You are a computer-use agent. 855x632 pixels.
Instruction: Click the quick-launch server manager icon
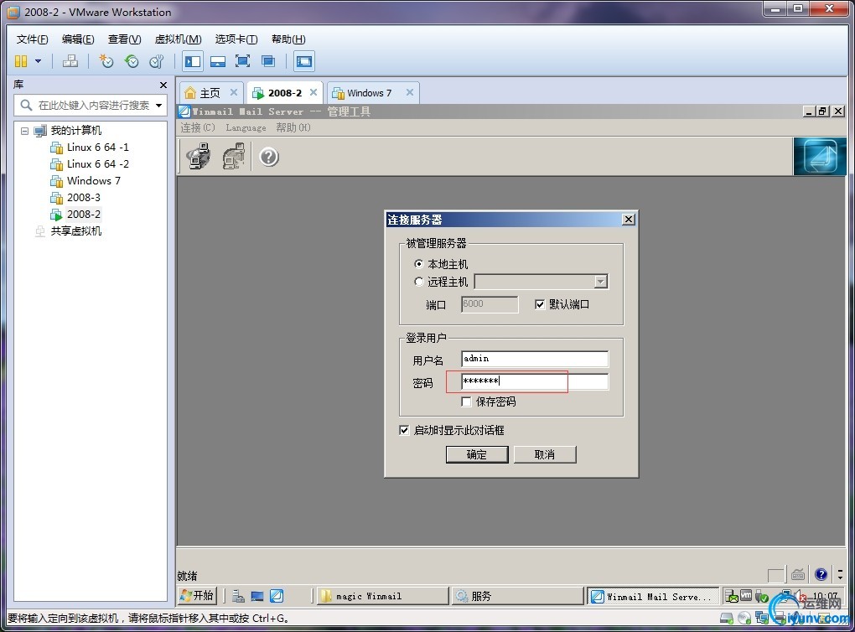pos(238,596)
